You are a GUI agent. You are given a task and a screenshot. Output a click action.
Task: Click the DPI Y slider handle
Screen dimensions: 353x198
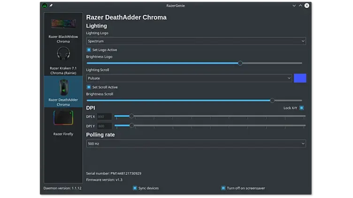coord(132,125)
